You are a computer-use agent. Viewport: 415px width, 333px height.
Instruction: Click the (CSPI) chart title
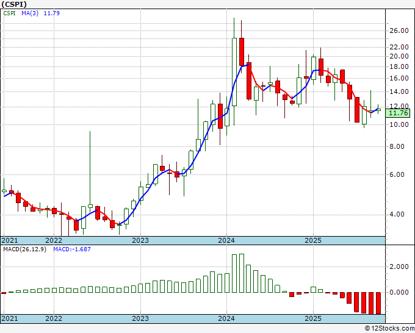click(14, 4)
